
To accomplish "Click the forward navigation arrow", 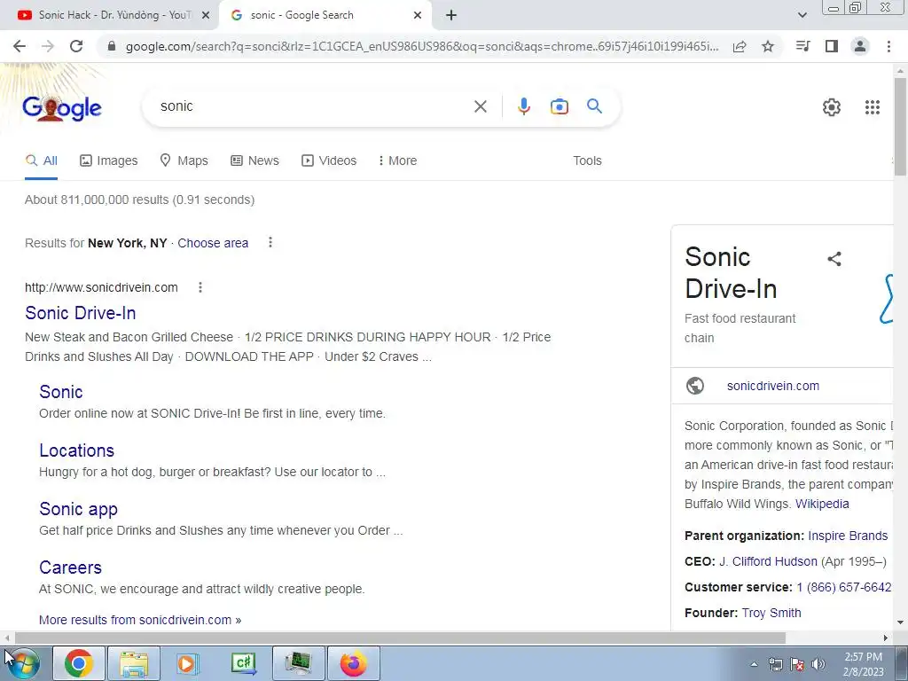I will (48, 46).
